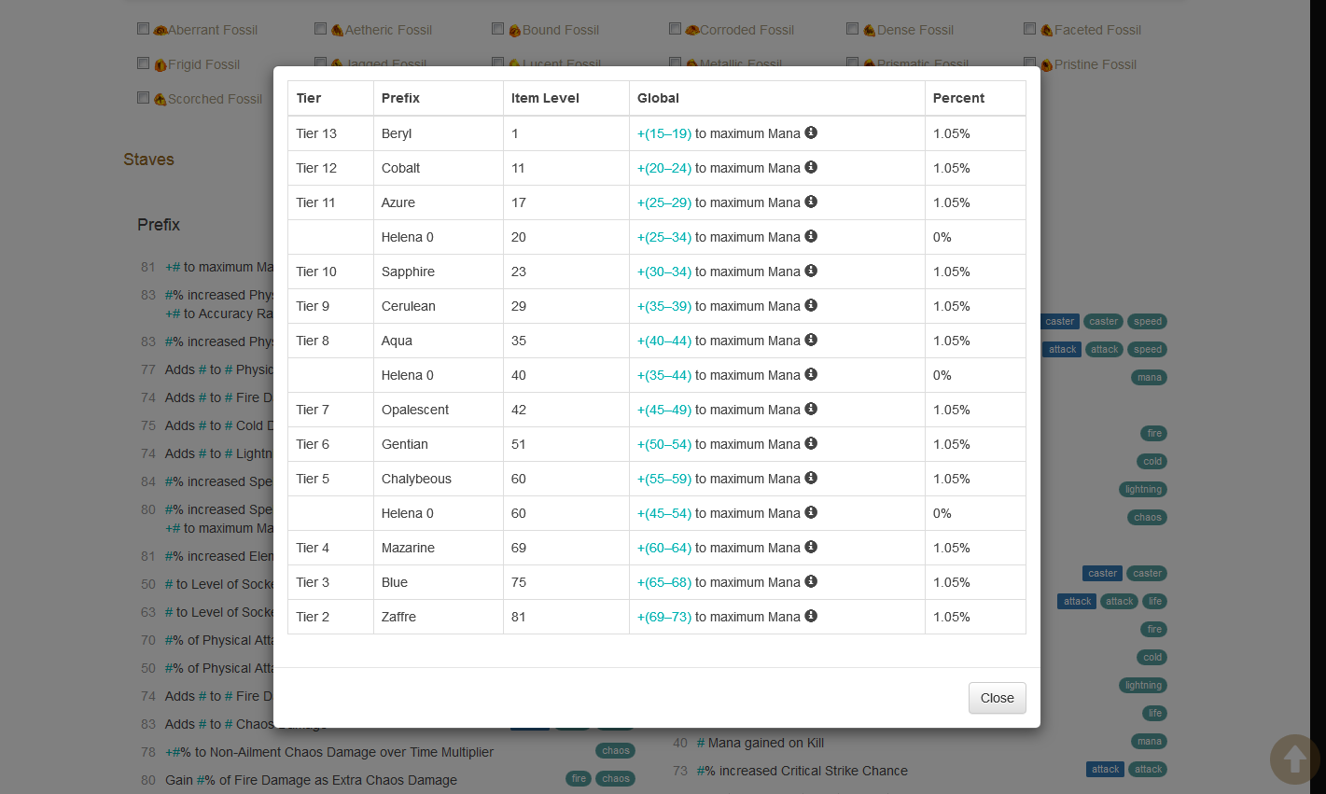
Task: Check the Aberrant Fossil checkbox
Action: tap(144, 29)
